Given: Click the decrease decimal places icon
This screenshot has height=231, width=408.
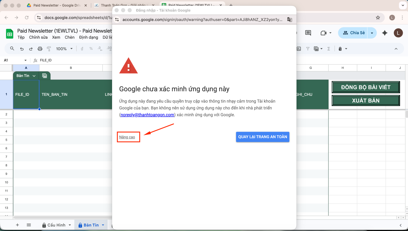Looking at the screenshot, I should point(100,49).
